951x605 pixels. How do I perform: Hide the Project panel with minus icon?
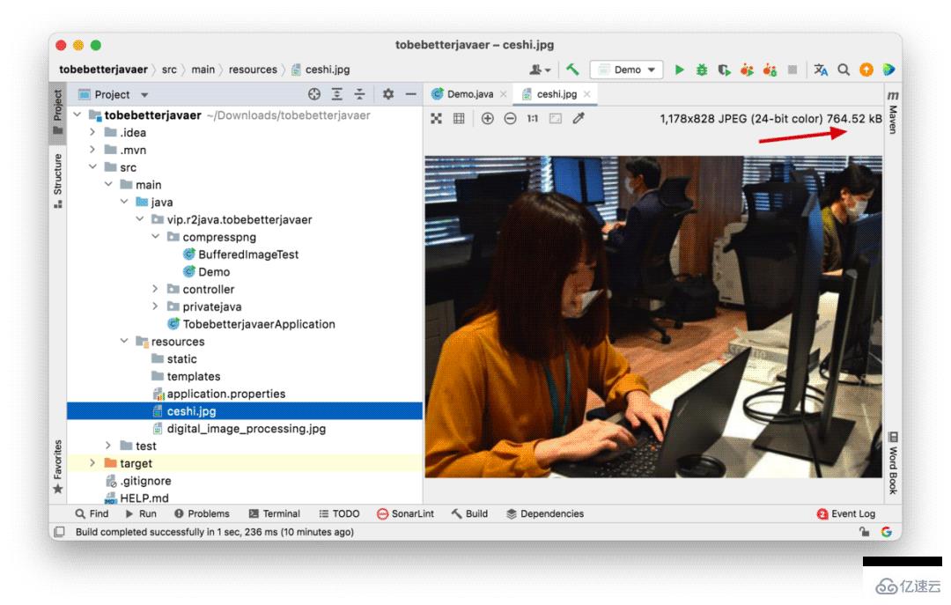410,94
